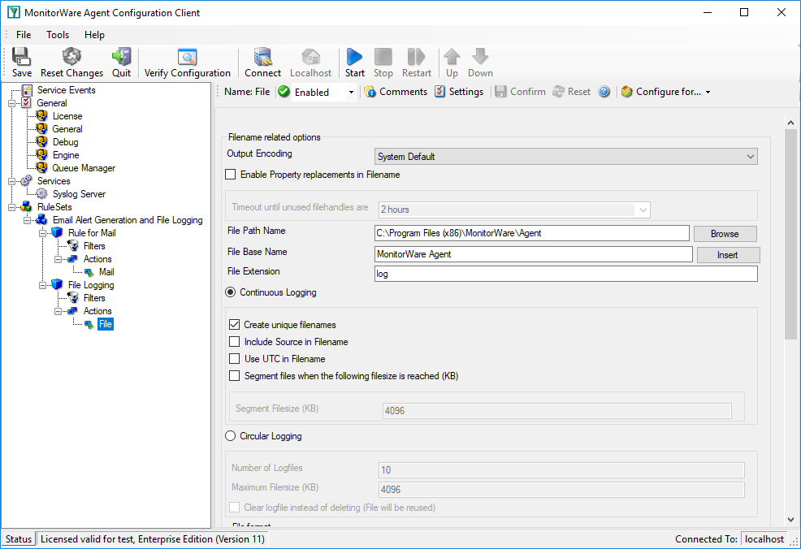The height and width of the screenshot is (549, 801).
Task: Open the Output Encoding dropdown
Action: [x=566, y=157]
